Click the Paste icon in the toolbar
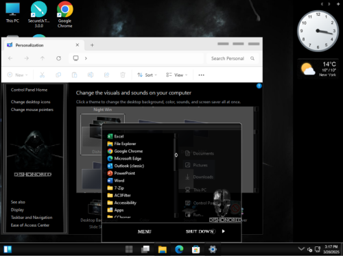This screenshot has height=256, width=343. pos(74,75)
